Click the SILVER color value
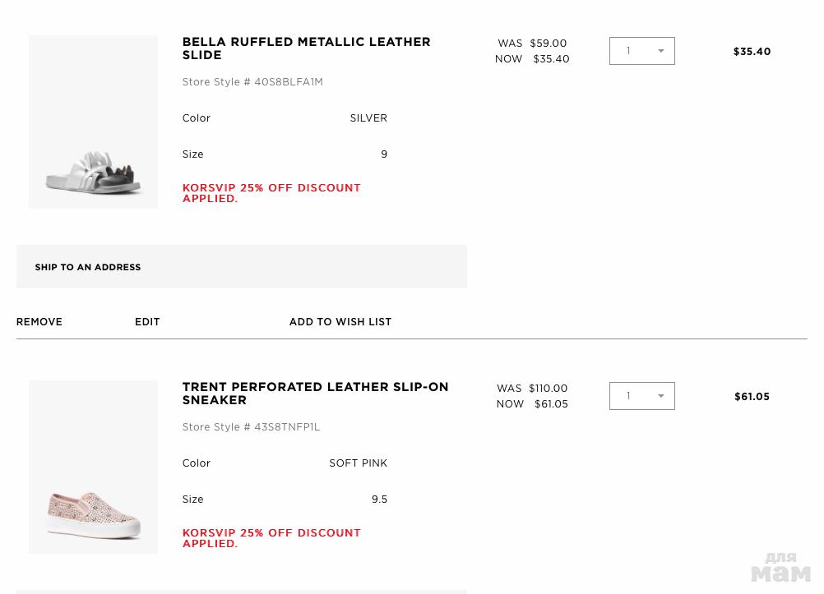Viewport: 824px width, 594px height. click(x=368, y=118)
